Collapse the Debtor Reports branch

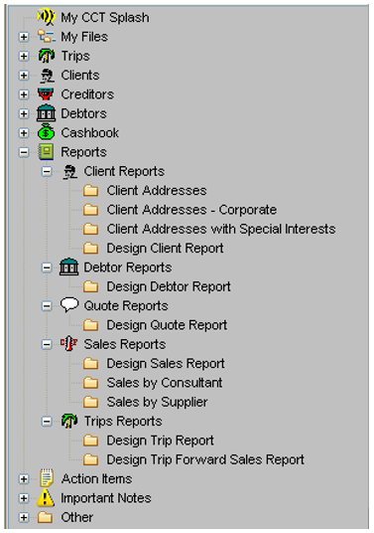[47, 267]
